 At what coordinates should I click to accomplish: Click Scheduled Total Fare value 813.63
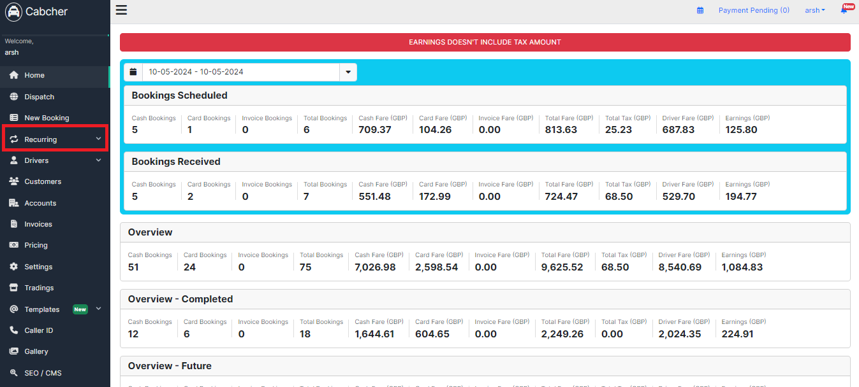coord(561,130)
